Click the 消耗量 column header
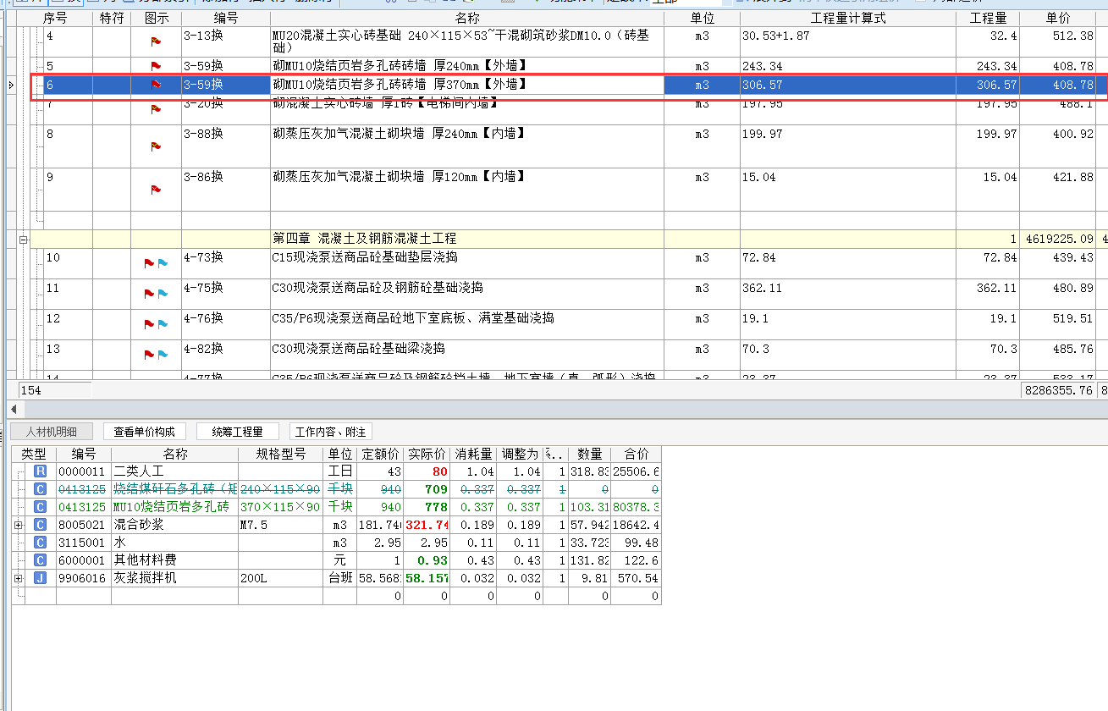Image resolution: width=1108 pixels, height=711 pixels. tap(472, 454)
